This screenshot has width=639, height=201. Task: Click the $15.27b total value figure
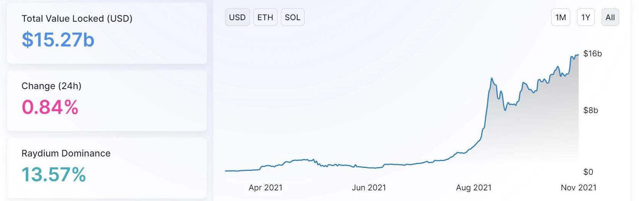tap(58, 40)
